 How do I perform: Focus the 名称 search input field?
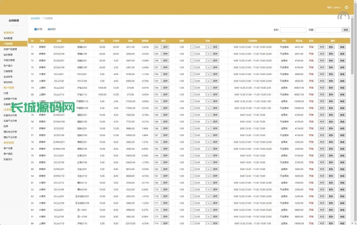(x=293, y=30)
